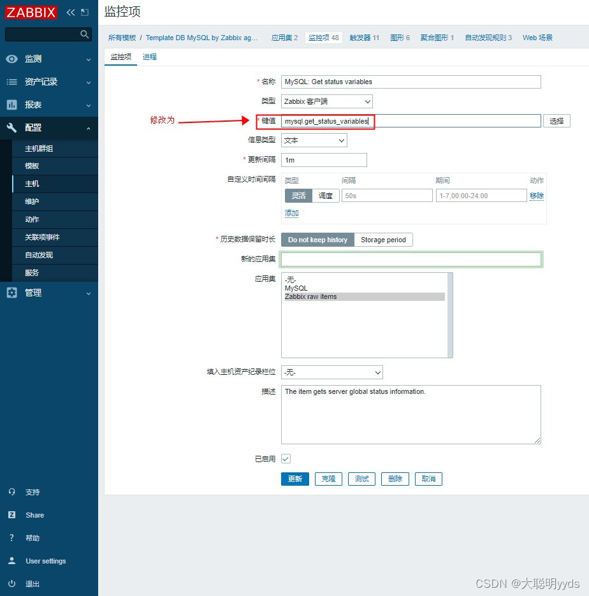Click the logout power icon
Image resolution: width=589 pixels, height=596 pixels.
point(11,583)
